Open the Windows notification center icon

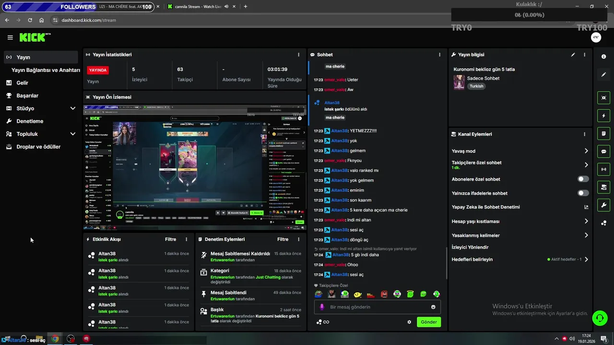point(604,339)
